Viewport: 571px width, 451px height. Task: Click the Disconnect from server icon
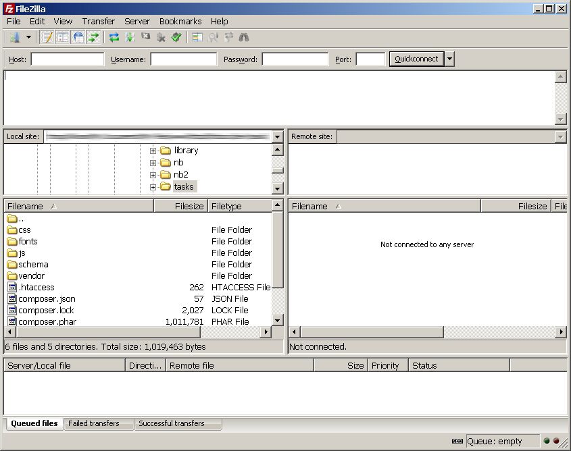pos(161,37)
